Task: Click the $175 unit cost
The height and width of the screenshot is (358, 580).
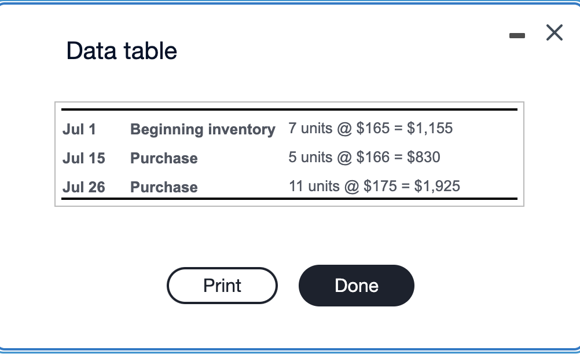Action: click(x=380, y=186)
